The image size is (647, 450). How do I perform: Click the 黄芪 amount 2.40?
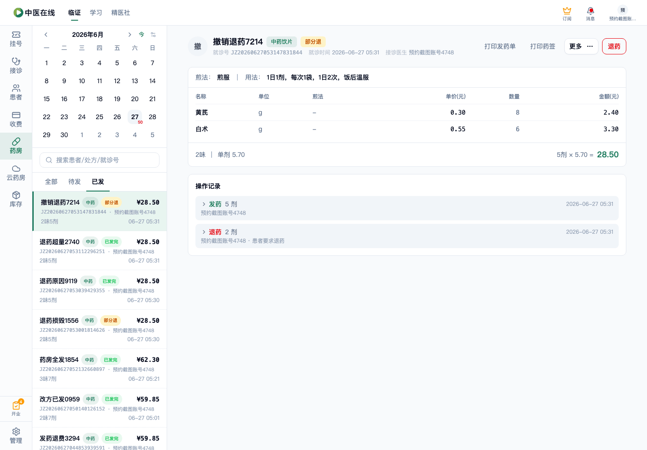click(x=611, y=112)
